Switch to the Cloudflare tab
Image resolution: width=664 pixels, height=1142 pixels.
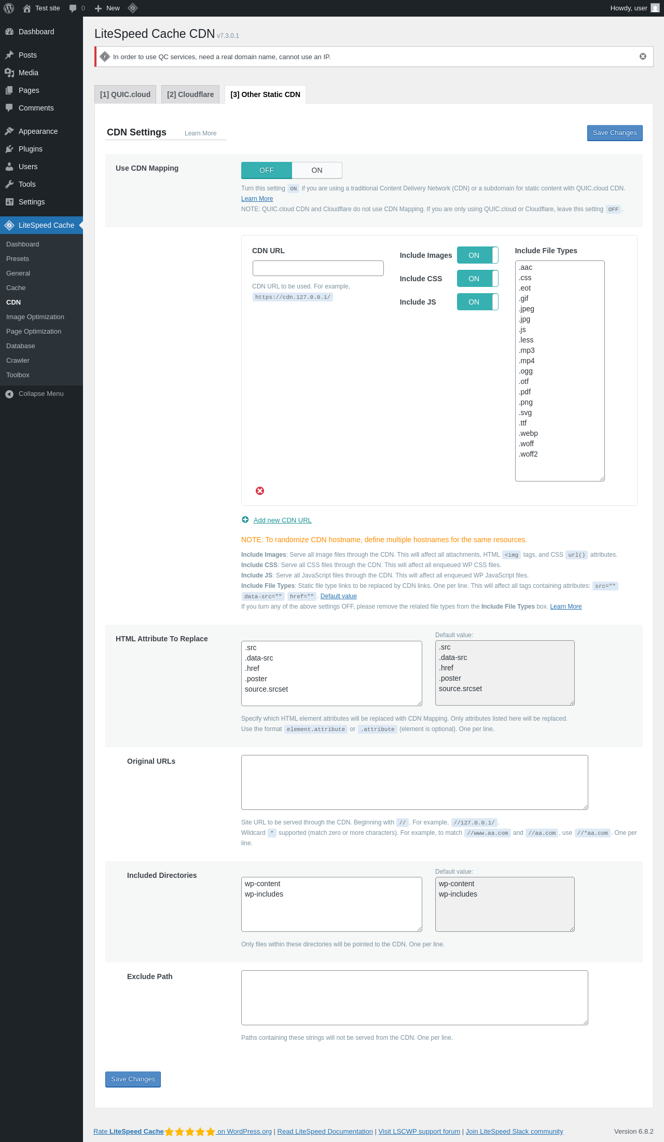pos(190,94)
